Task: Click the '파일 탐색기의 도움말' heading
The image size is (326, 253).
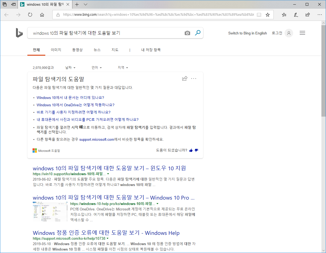Action: [x=58, y=79]
